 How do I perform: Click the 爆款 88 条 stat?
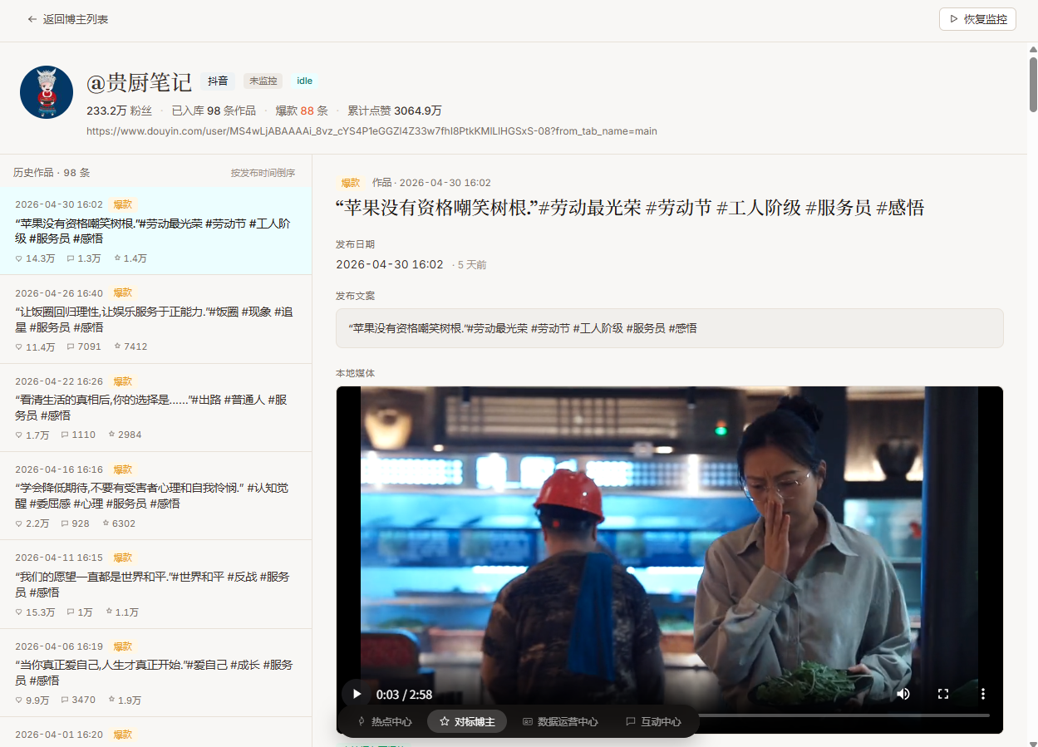tap(302, 111)
